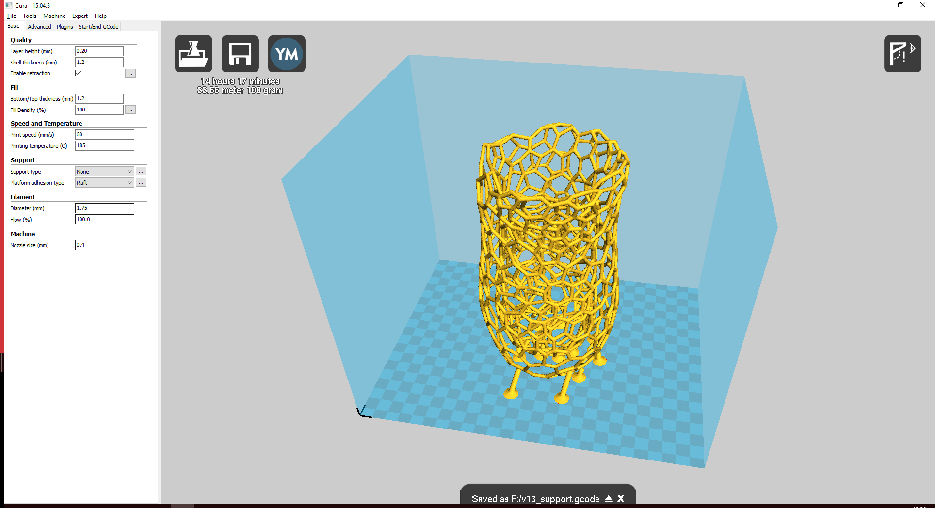Click the Fill Density input field
Screen dimensions: 935x508
click(x=99, y=110)
